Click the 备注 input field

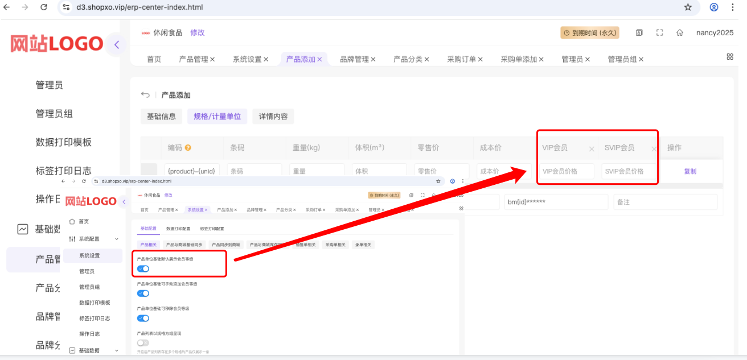(666, 202)
